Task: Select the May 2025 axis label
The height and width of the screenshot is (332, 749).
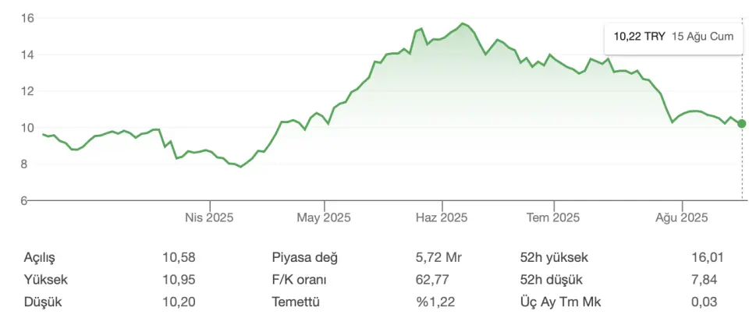Action: [x=324, y=218]
